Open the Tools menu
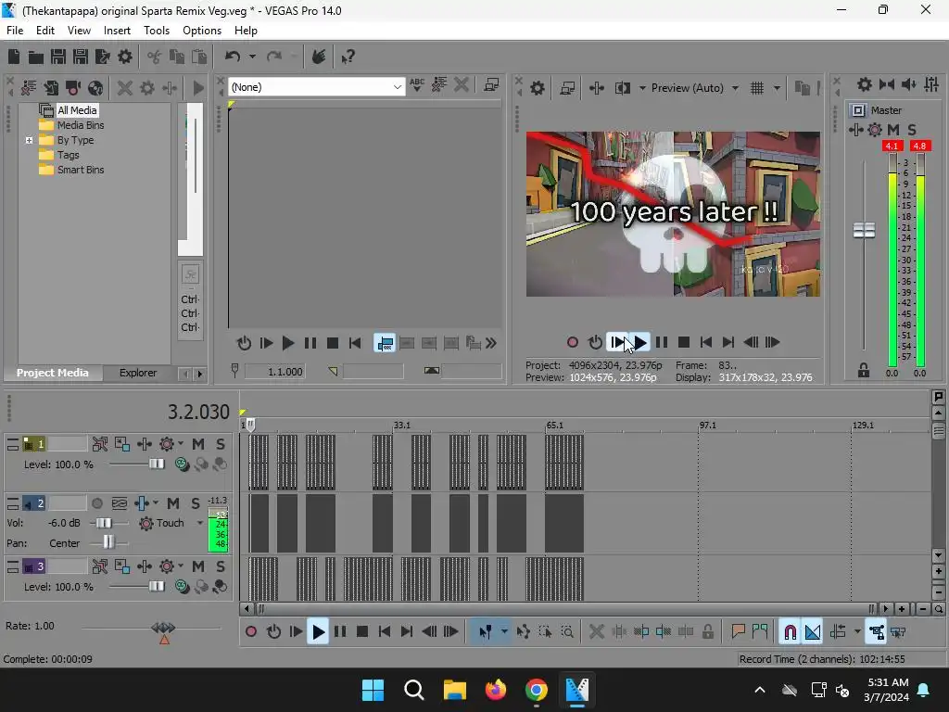Screen dimensions: 949x712 point(156,31)
